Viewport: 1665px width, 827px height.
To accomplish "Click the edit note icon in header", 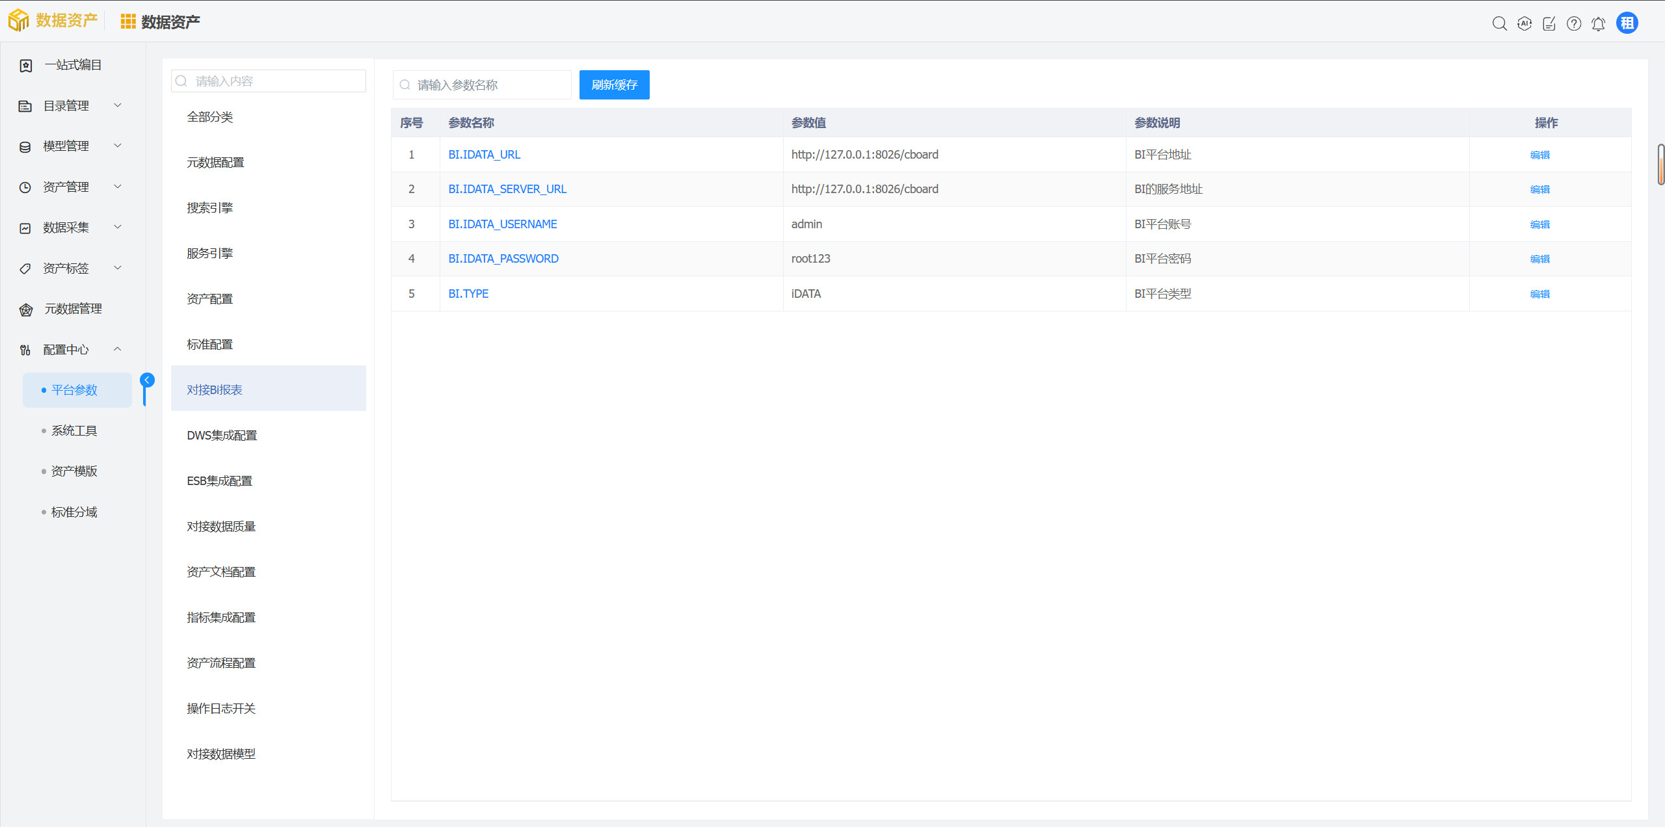I will point(1549,23).
